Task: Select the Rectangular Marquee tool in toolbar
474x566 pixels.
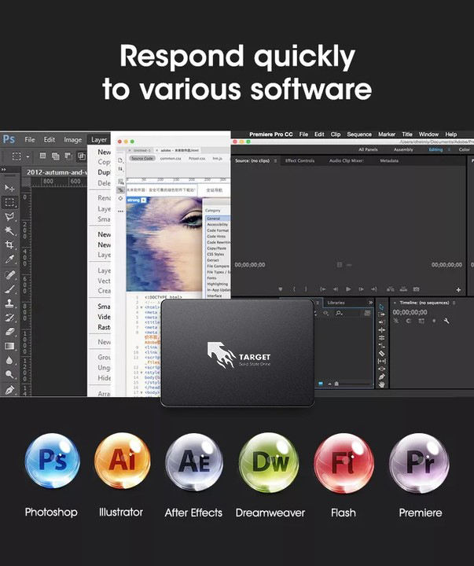Action: (x=9, y=202)
